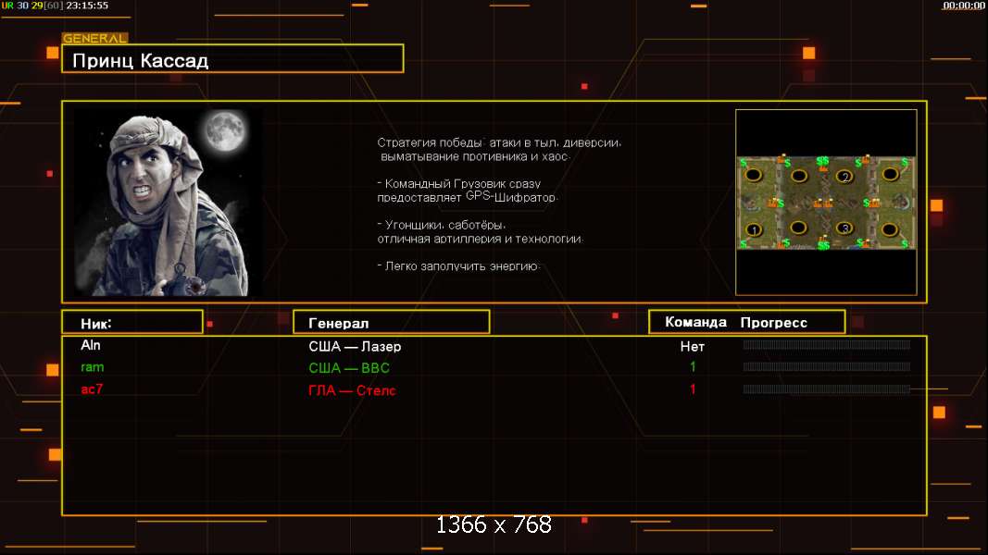Click the 'Команда' column header
Image resolution: width=988 pixels, height=555 pixels.
(x=695, y=322)
